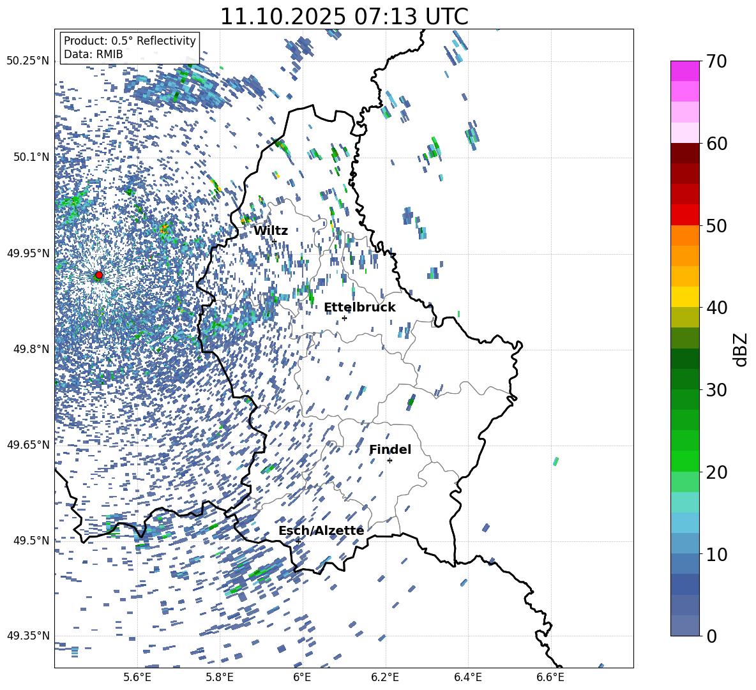
Task: Click the dBZ colorbar axis label
Action: pyautogui.click(x=741, y=349)
